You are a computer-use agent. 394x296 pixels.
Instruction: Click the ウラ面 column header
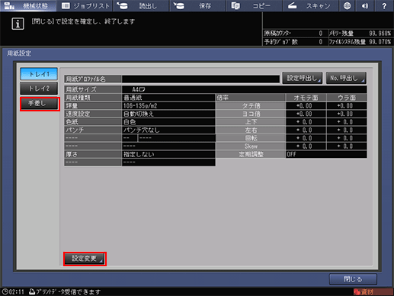coord(347,98)
